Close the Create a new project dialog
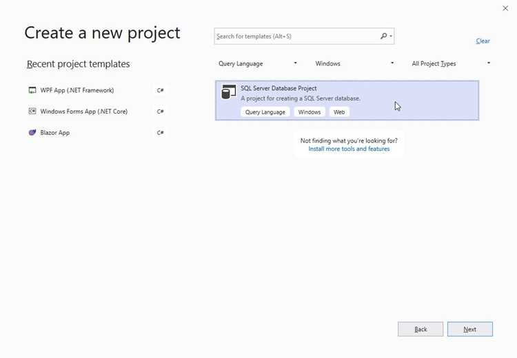 (x=505, y=8)
